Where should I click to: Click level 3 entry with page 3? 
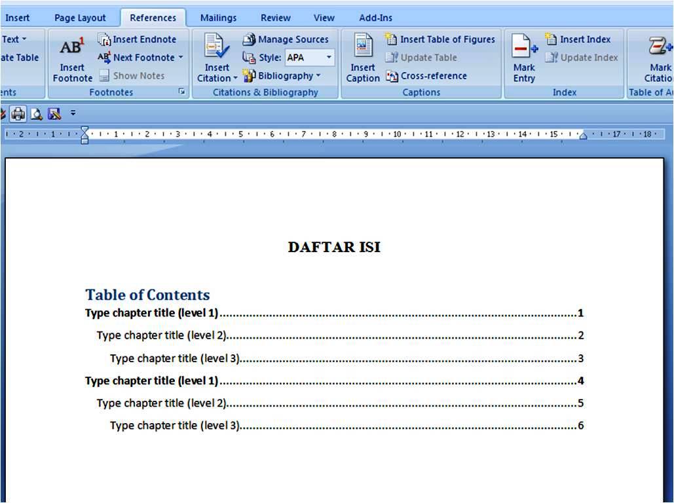click(347, 358)
